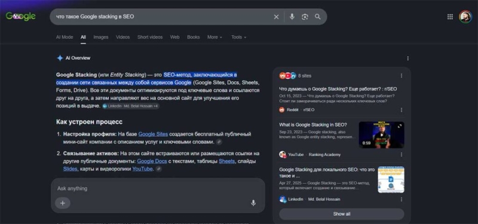The height and width of the screenshot is (224, 478).
Task: Play the 0:59 YouTube video thumbnail
Action: (x=381, y=135)
